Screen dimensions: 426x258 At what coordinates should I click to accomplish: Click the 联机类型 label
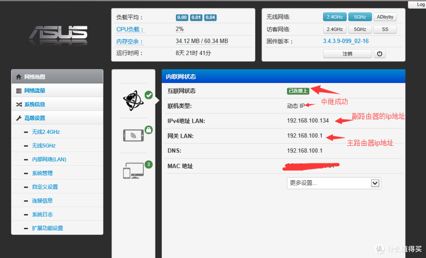point(179,106)
